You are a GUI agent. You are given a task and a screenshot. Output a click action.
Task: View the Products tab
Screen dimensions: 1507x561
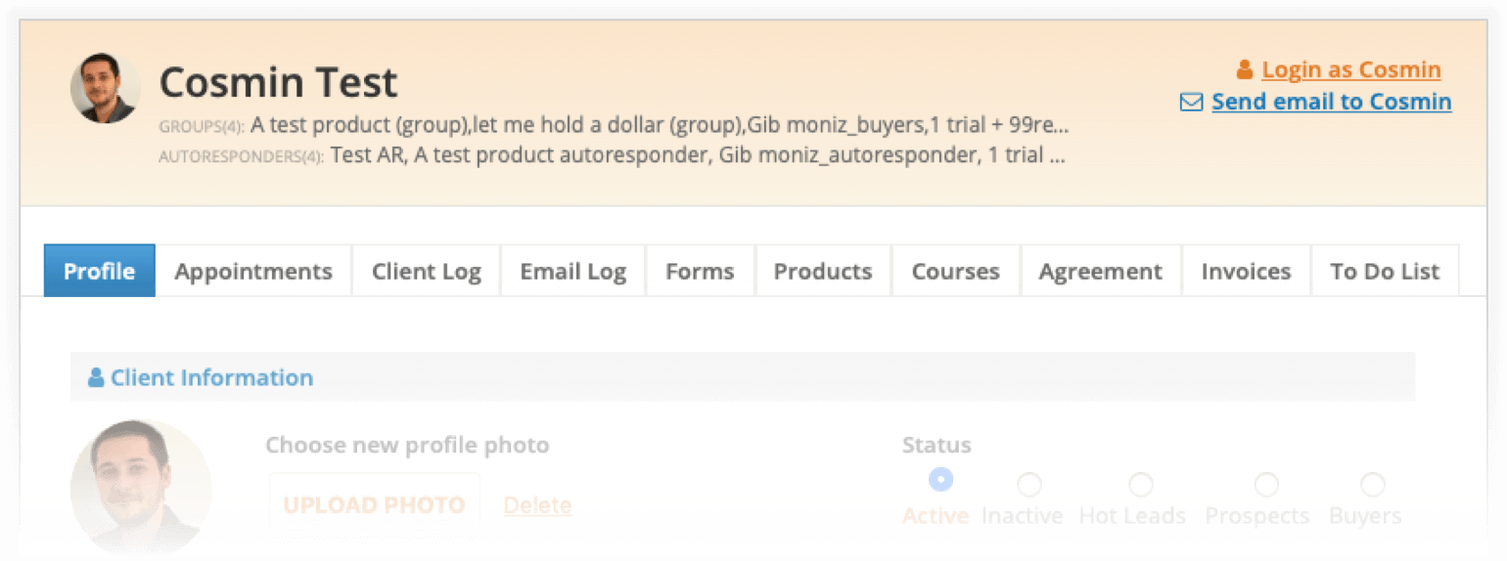(823, 271)
